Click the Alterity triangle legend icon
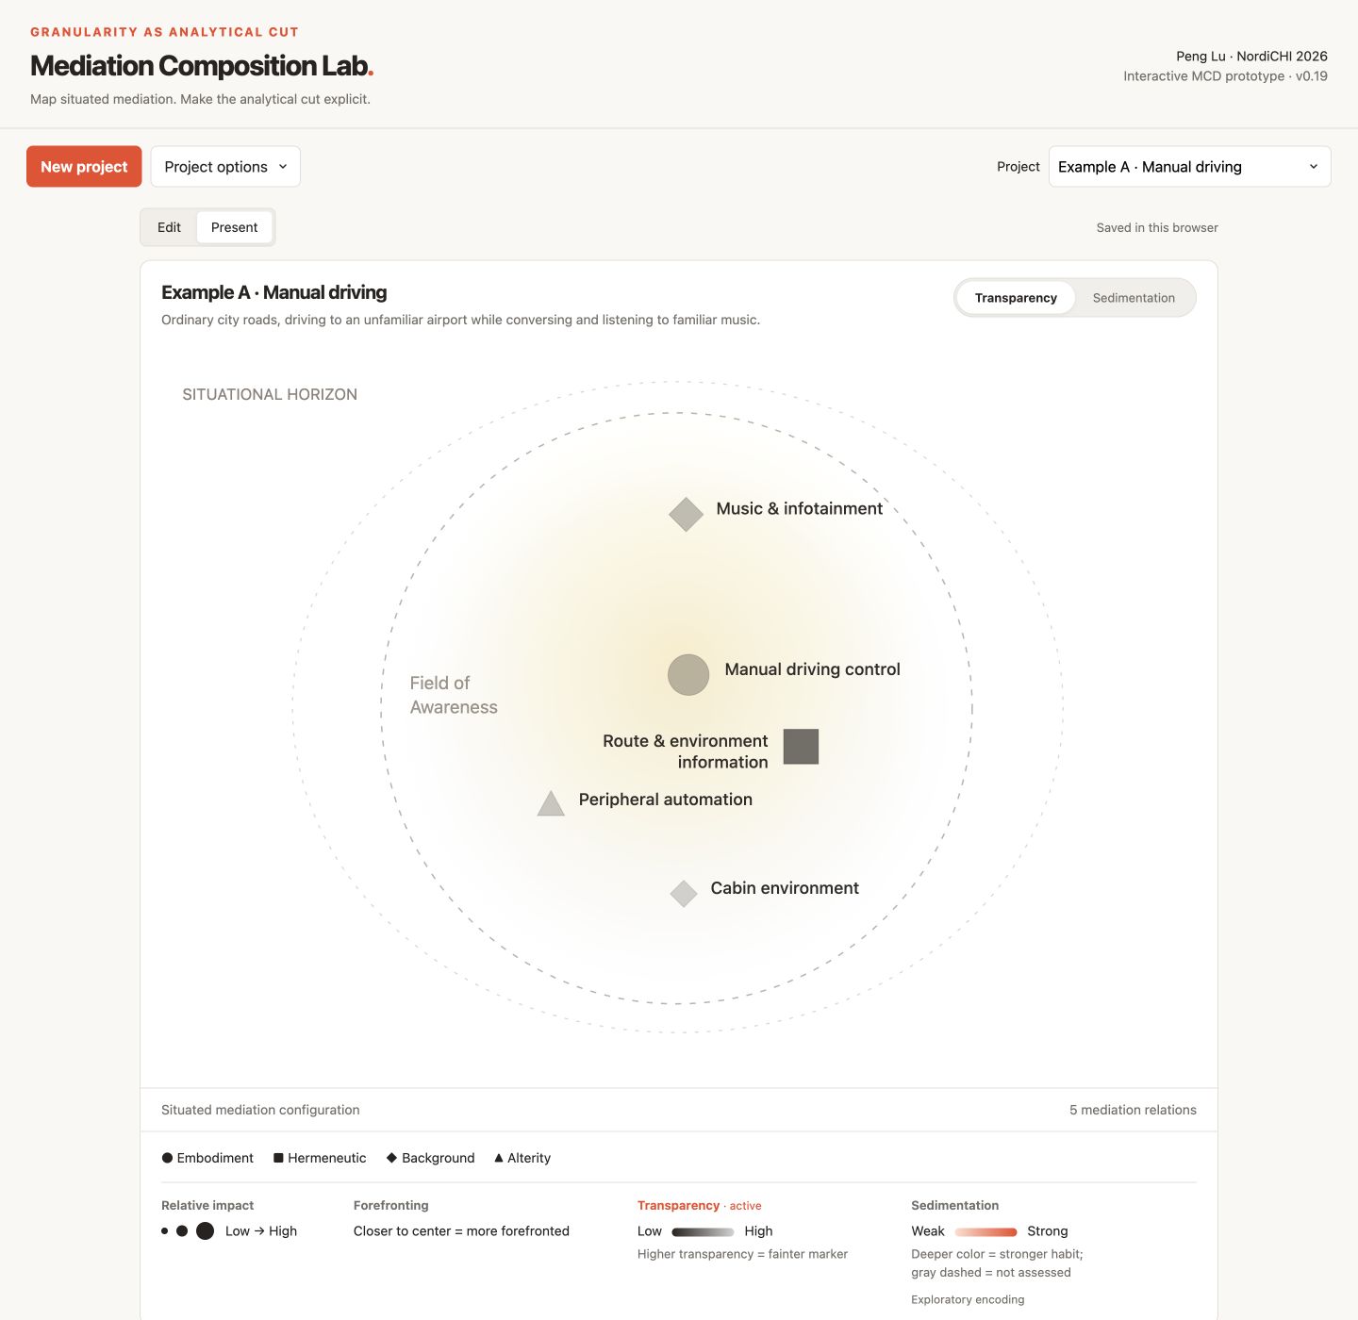This screenshot has width=1358, height=1320. pyautogui.click(x=499, y=1158)
